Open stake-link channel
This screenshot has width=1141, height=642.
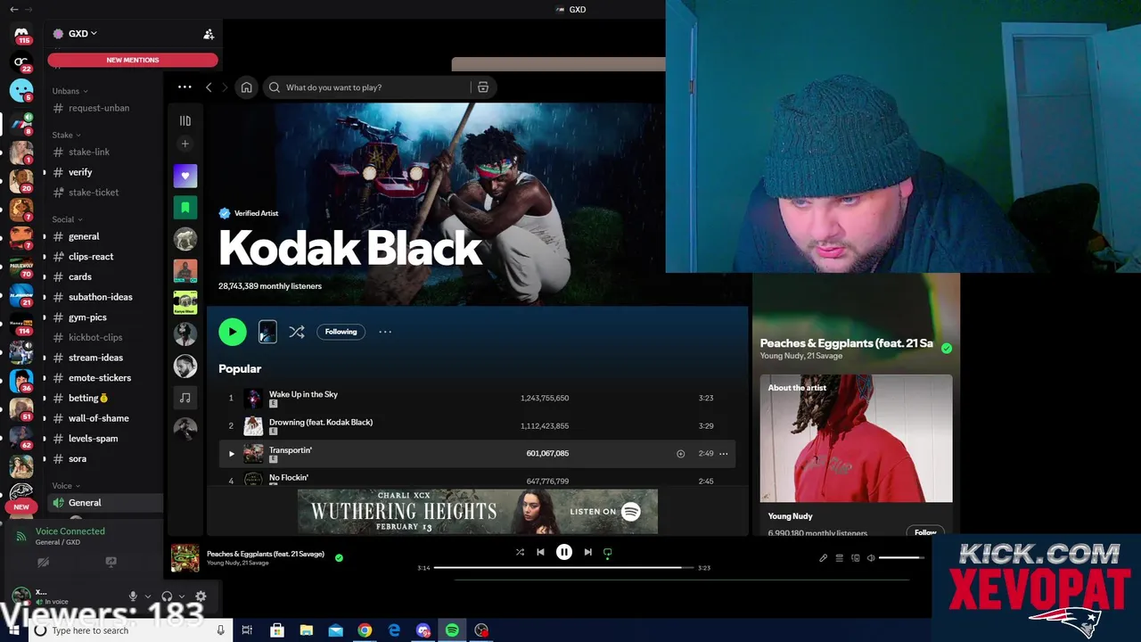coord(91,152)
